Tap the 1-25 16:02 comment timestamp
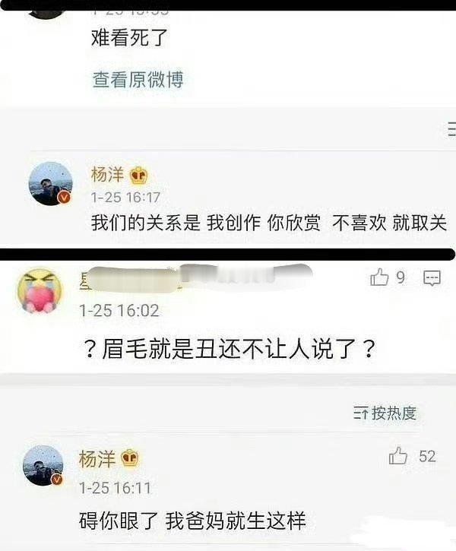Image resolution: width=456 pixels, height=551 pixels. coord(119,311)
